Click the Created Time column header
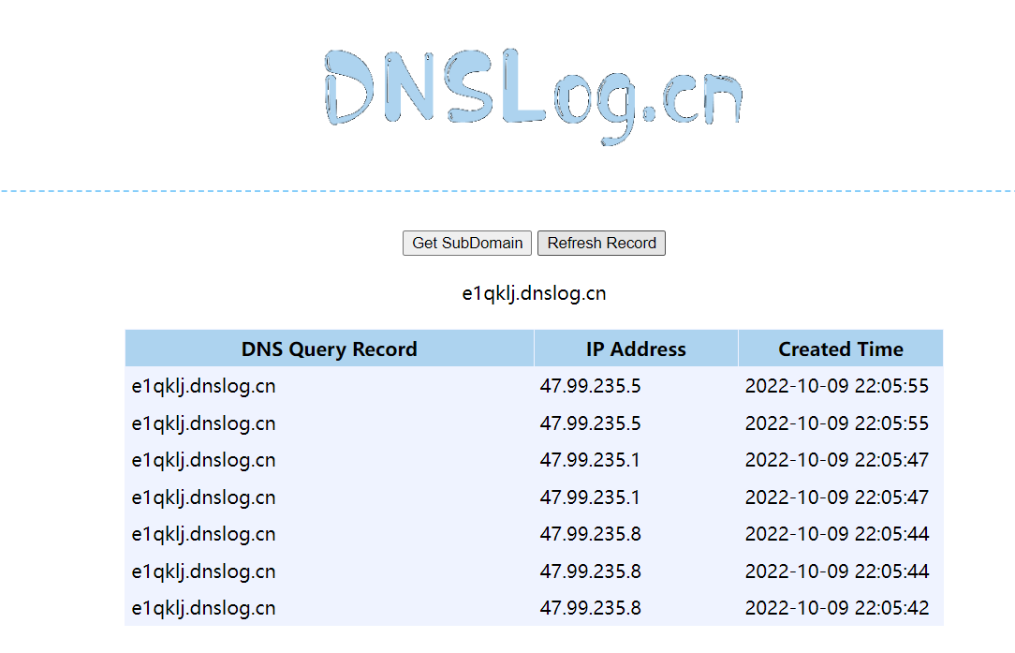The image size is (1015, 653). (840, 349)
